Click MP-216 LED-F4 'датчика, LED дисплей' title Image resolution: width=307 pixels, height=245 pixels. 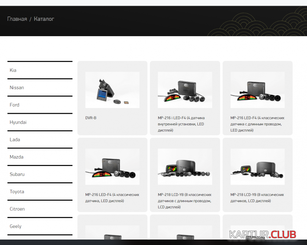coord(112,198)
